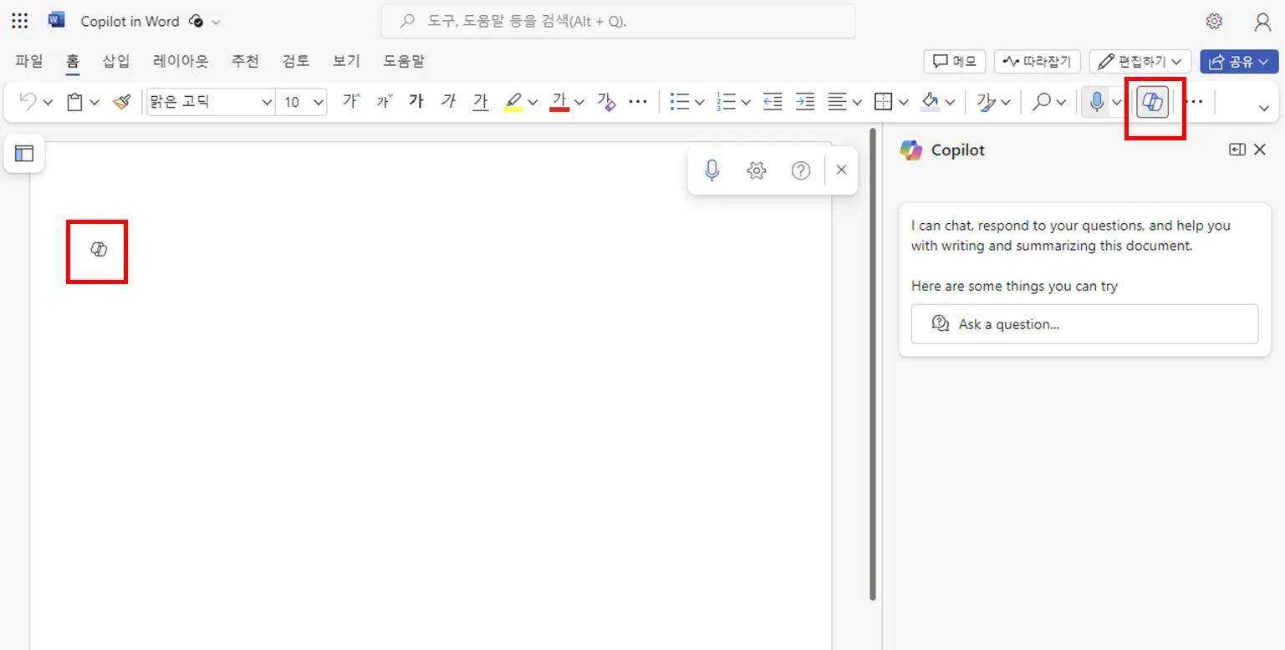Click the Word app logo in the header

point(57,20)
